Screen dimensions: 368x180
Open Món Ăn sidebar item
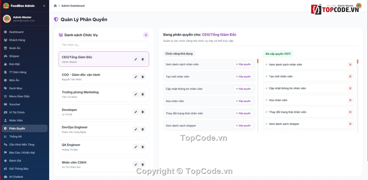pyautogui.click(x=24, y=80)
